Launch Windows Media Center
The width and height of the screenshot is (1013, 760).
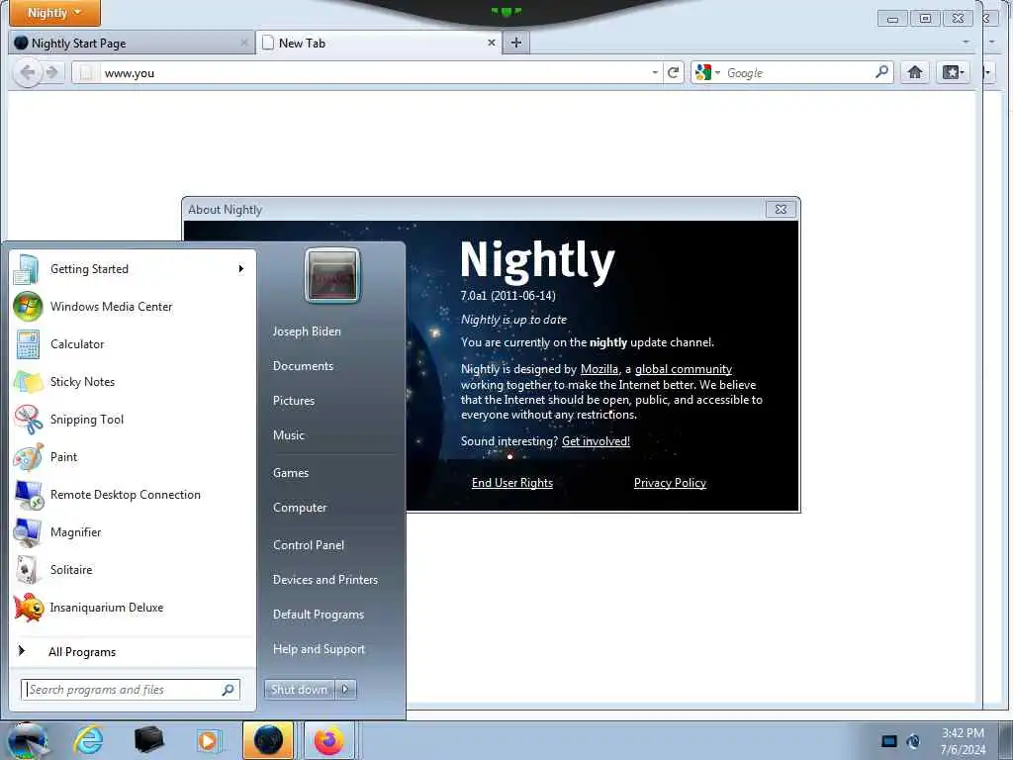(132, 307)
